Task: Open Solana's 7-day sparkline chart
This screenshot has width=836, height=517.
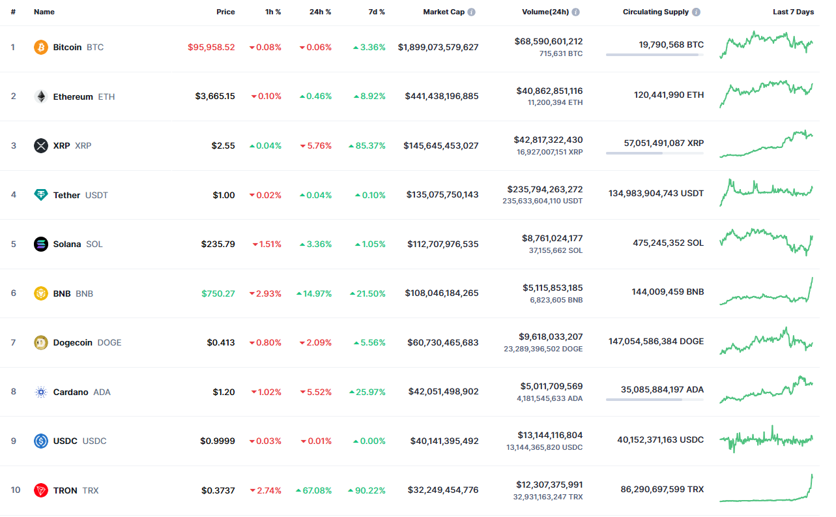Action: (x=766, y=242)
